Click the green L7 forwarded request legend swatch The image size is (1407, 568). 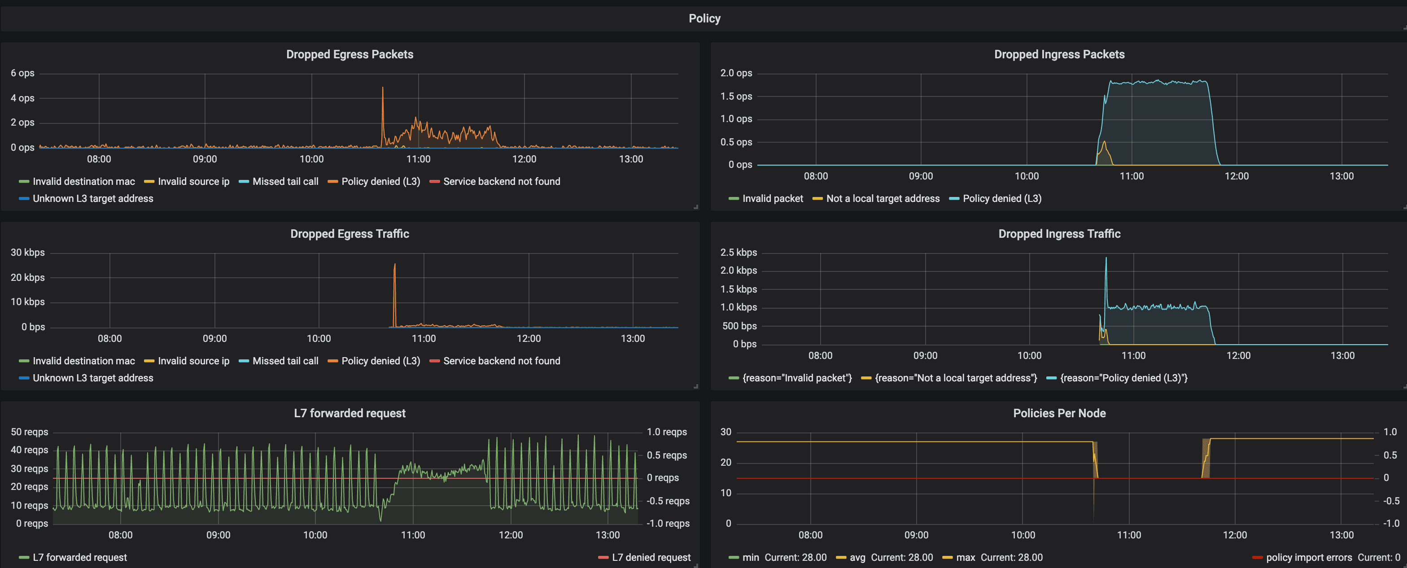(24, 558)
